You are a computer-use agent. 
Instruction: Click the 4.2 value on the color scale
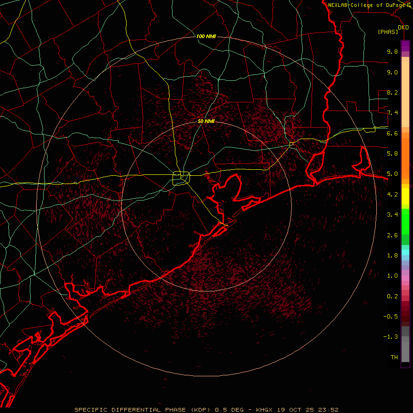(x=392, y=195)
